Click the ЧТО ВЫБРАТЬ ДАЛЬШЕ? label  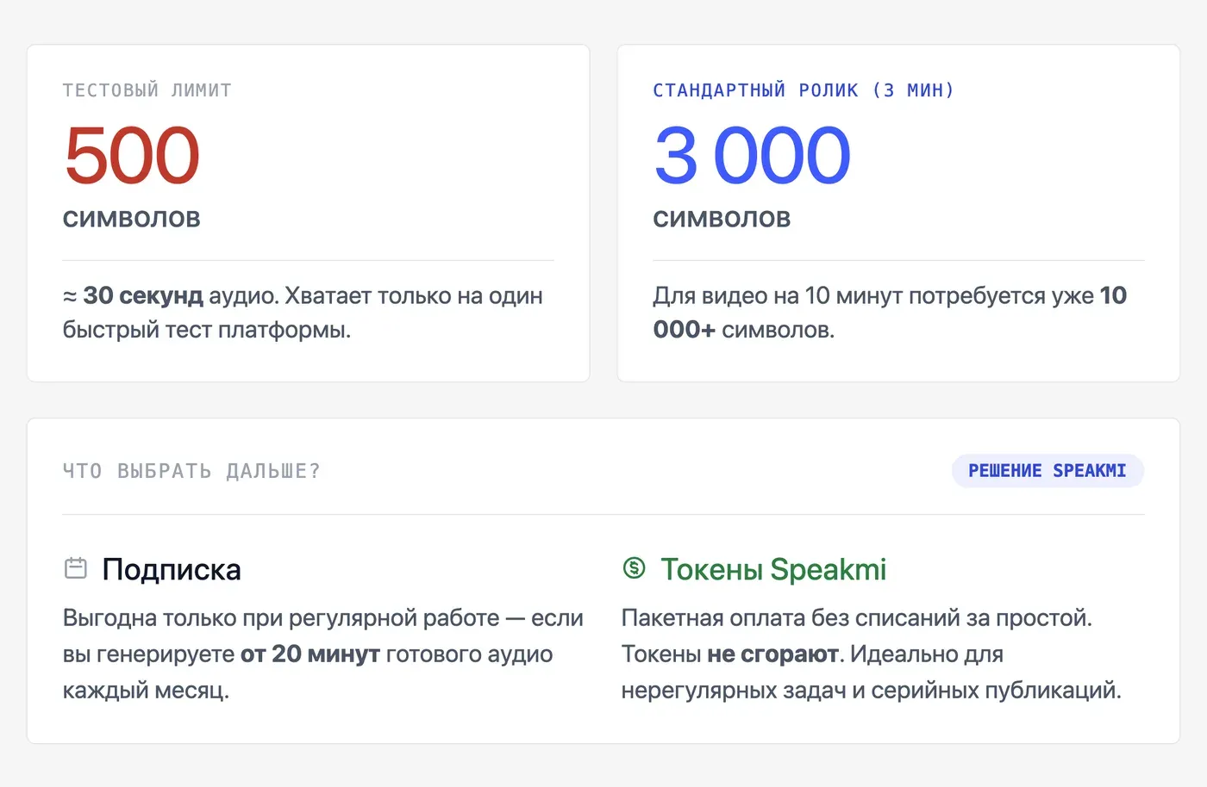191,471
